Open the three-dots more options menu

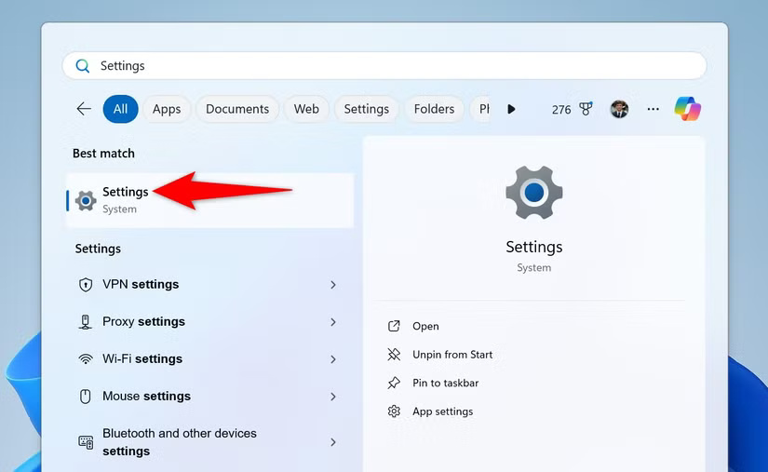(653, 109)
